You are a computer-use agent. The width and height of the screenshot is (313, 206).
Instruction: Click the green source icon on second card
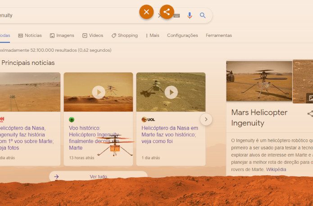point(72,120)
